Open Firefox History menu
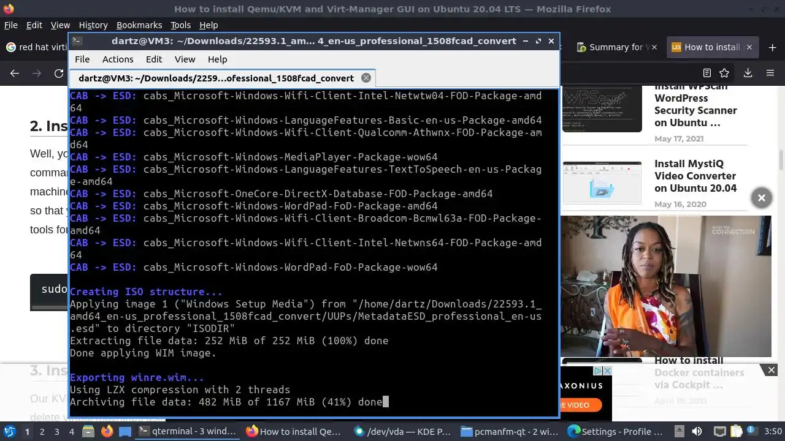Image resolution: width=785 pixels, height=441 pixels. [93, 25]
